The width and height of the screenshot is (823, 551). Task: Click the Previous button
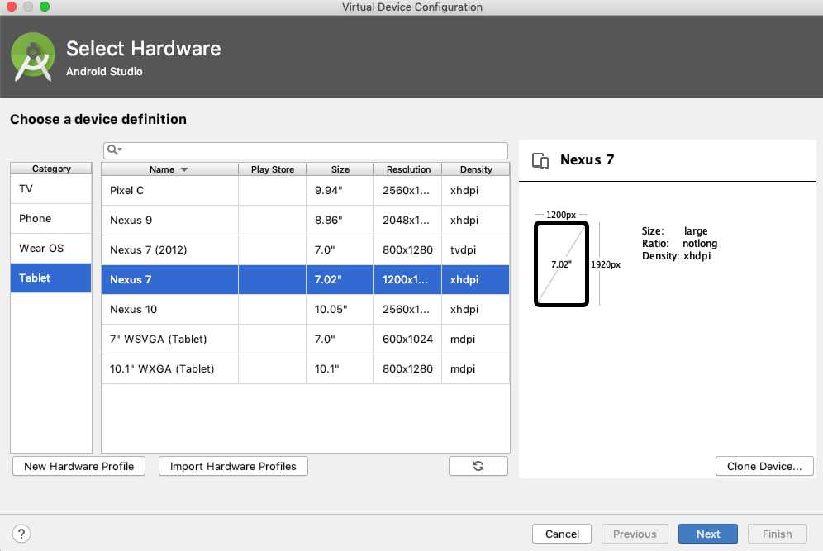635,534
